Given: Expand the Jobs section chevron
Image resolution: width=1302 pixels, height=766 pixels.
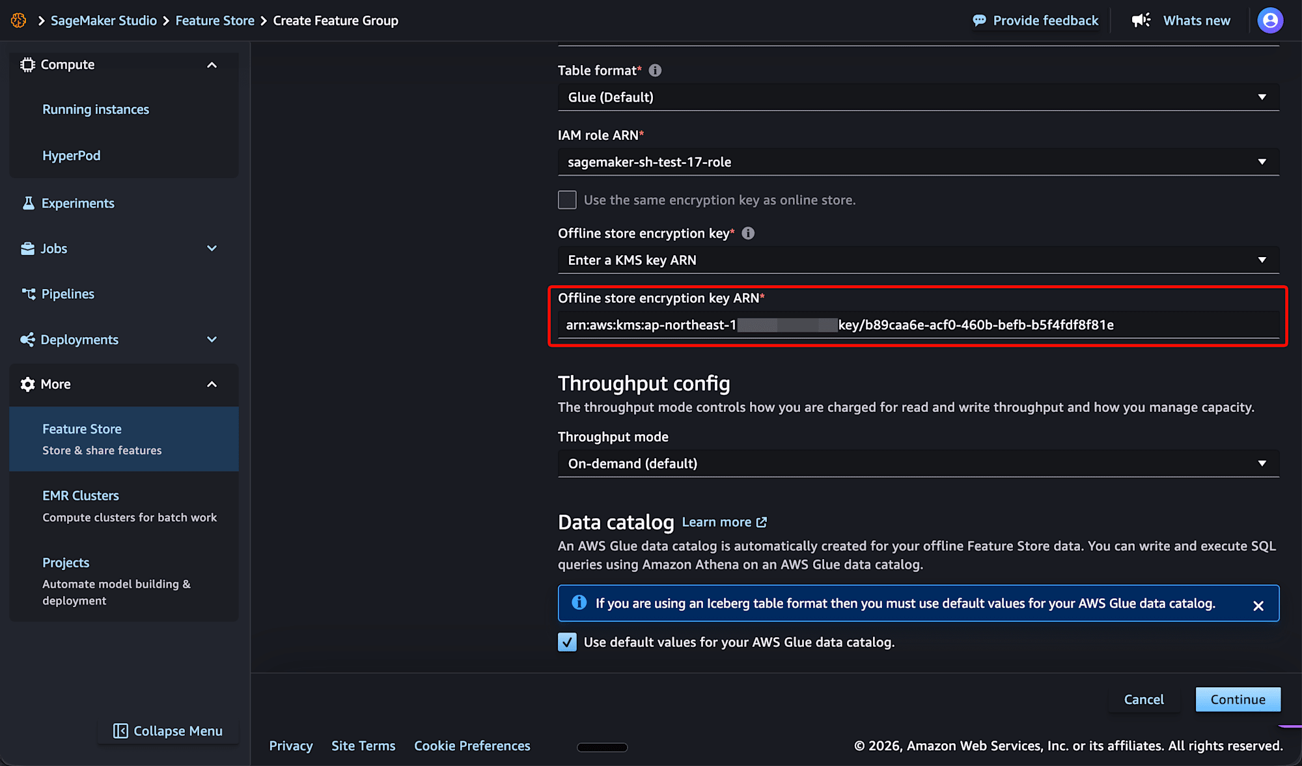Looking at the screenshot, I should tap(212, 249).
